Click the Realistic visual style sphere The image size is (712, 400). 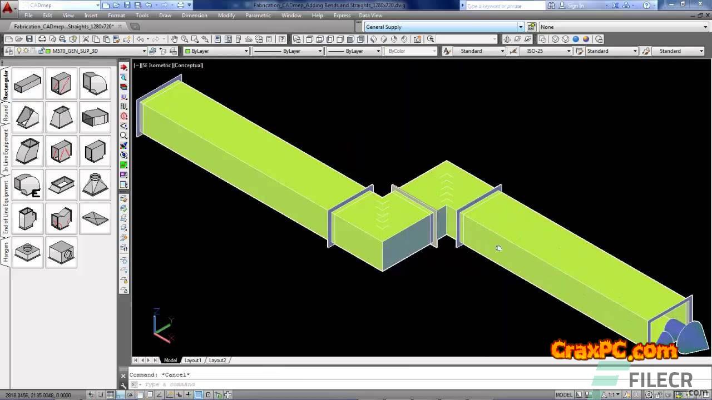(x=576, y=39)
